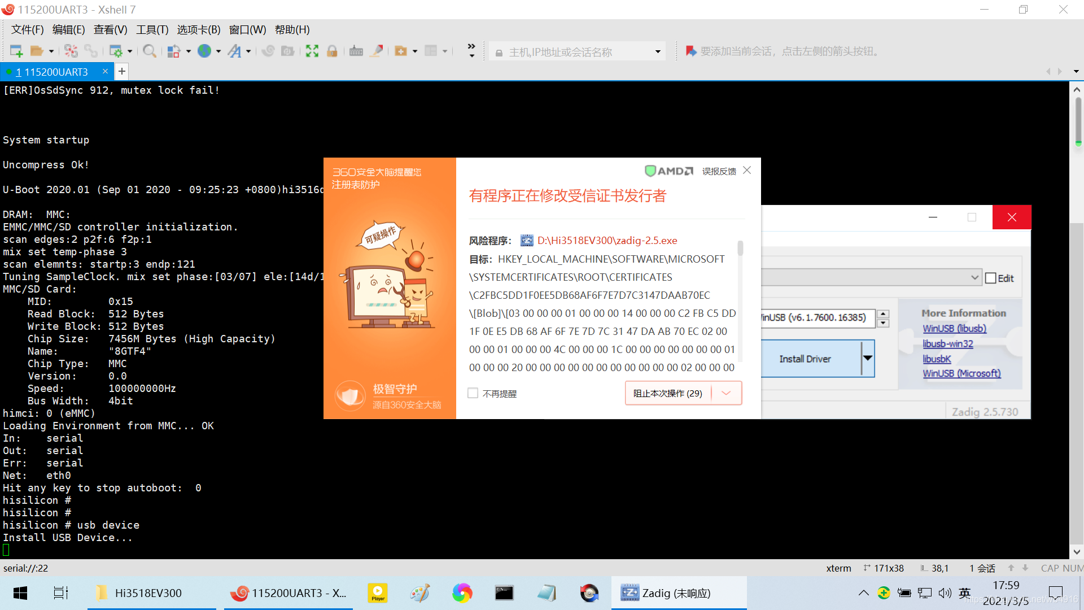The height and width of the screenshot is (610, 1084).
Task: Click the Fullscreen green arrows icon
Action: pyautogui.click(x=312, y=51)
